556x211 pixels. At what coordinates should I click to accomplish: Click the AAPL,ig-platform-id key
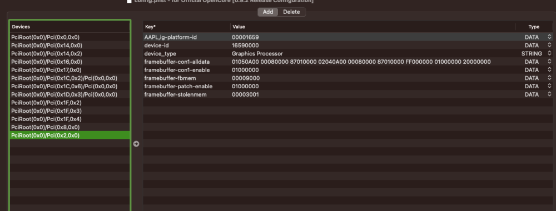(x=170, y=37)
